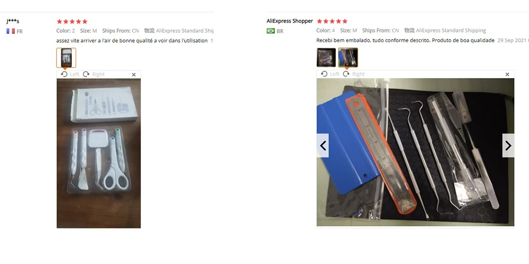This screenshot has width=529, height=264.
Task: Rotate left review photo counterclockwise
Action: pyautogui.click(x=70, y=74)
